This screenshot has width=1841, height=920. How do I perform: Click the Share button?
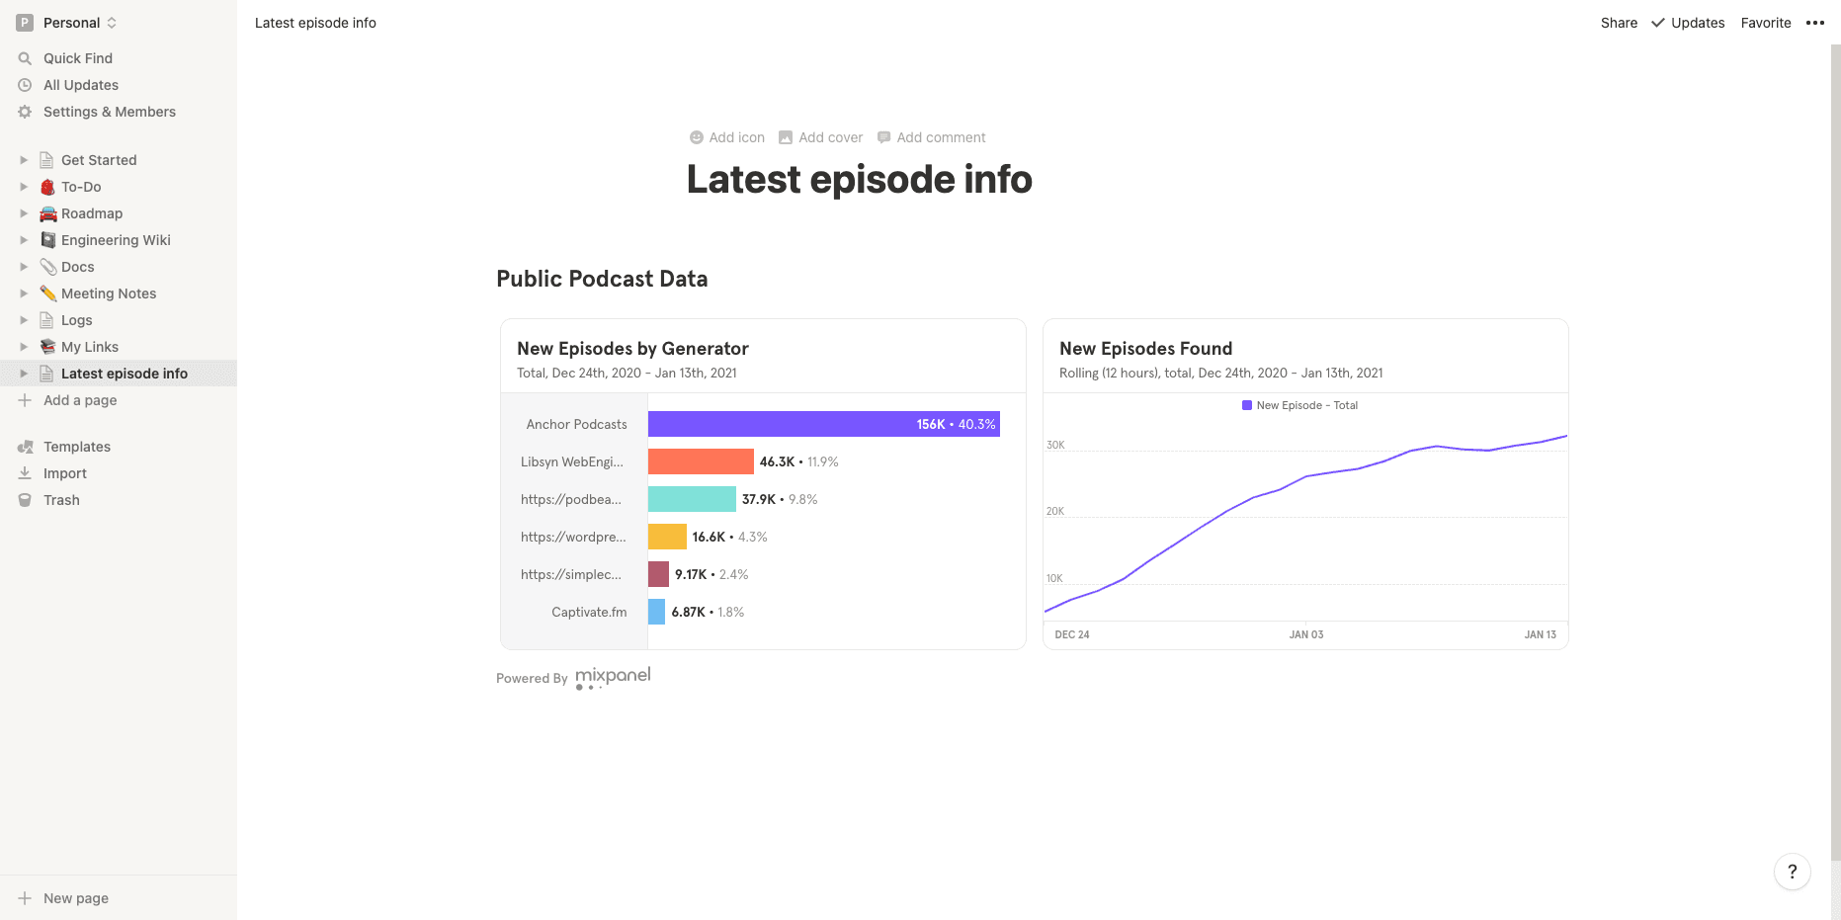[x=1619, y=23]
